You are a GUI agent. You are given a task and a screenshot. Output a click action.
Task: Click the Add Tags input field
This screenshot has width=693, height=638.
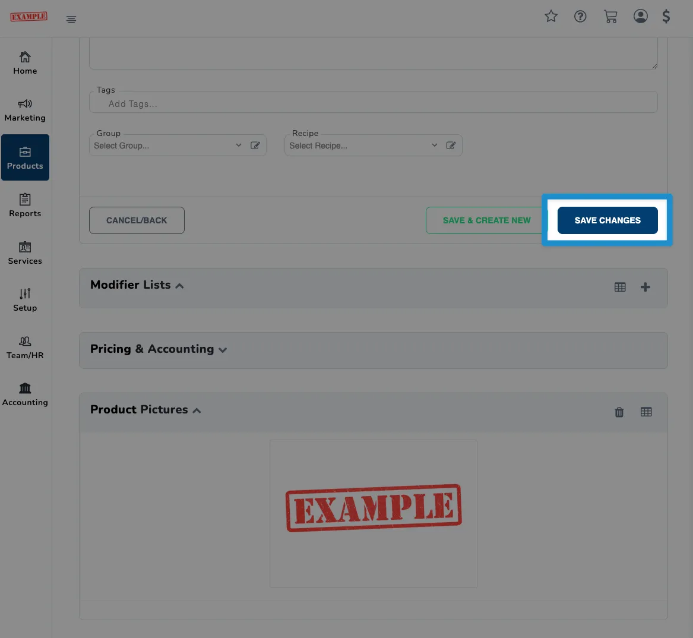pos(373,103)
